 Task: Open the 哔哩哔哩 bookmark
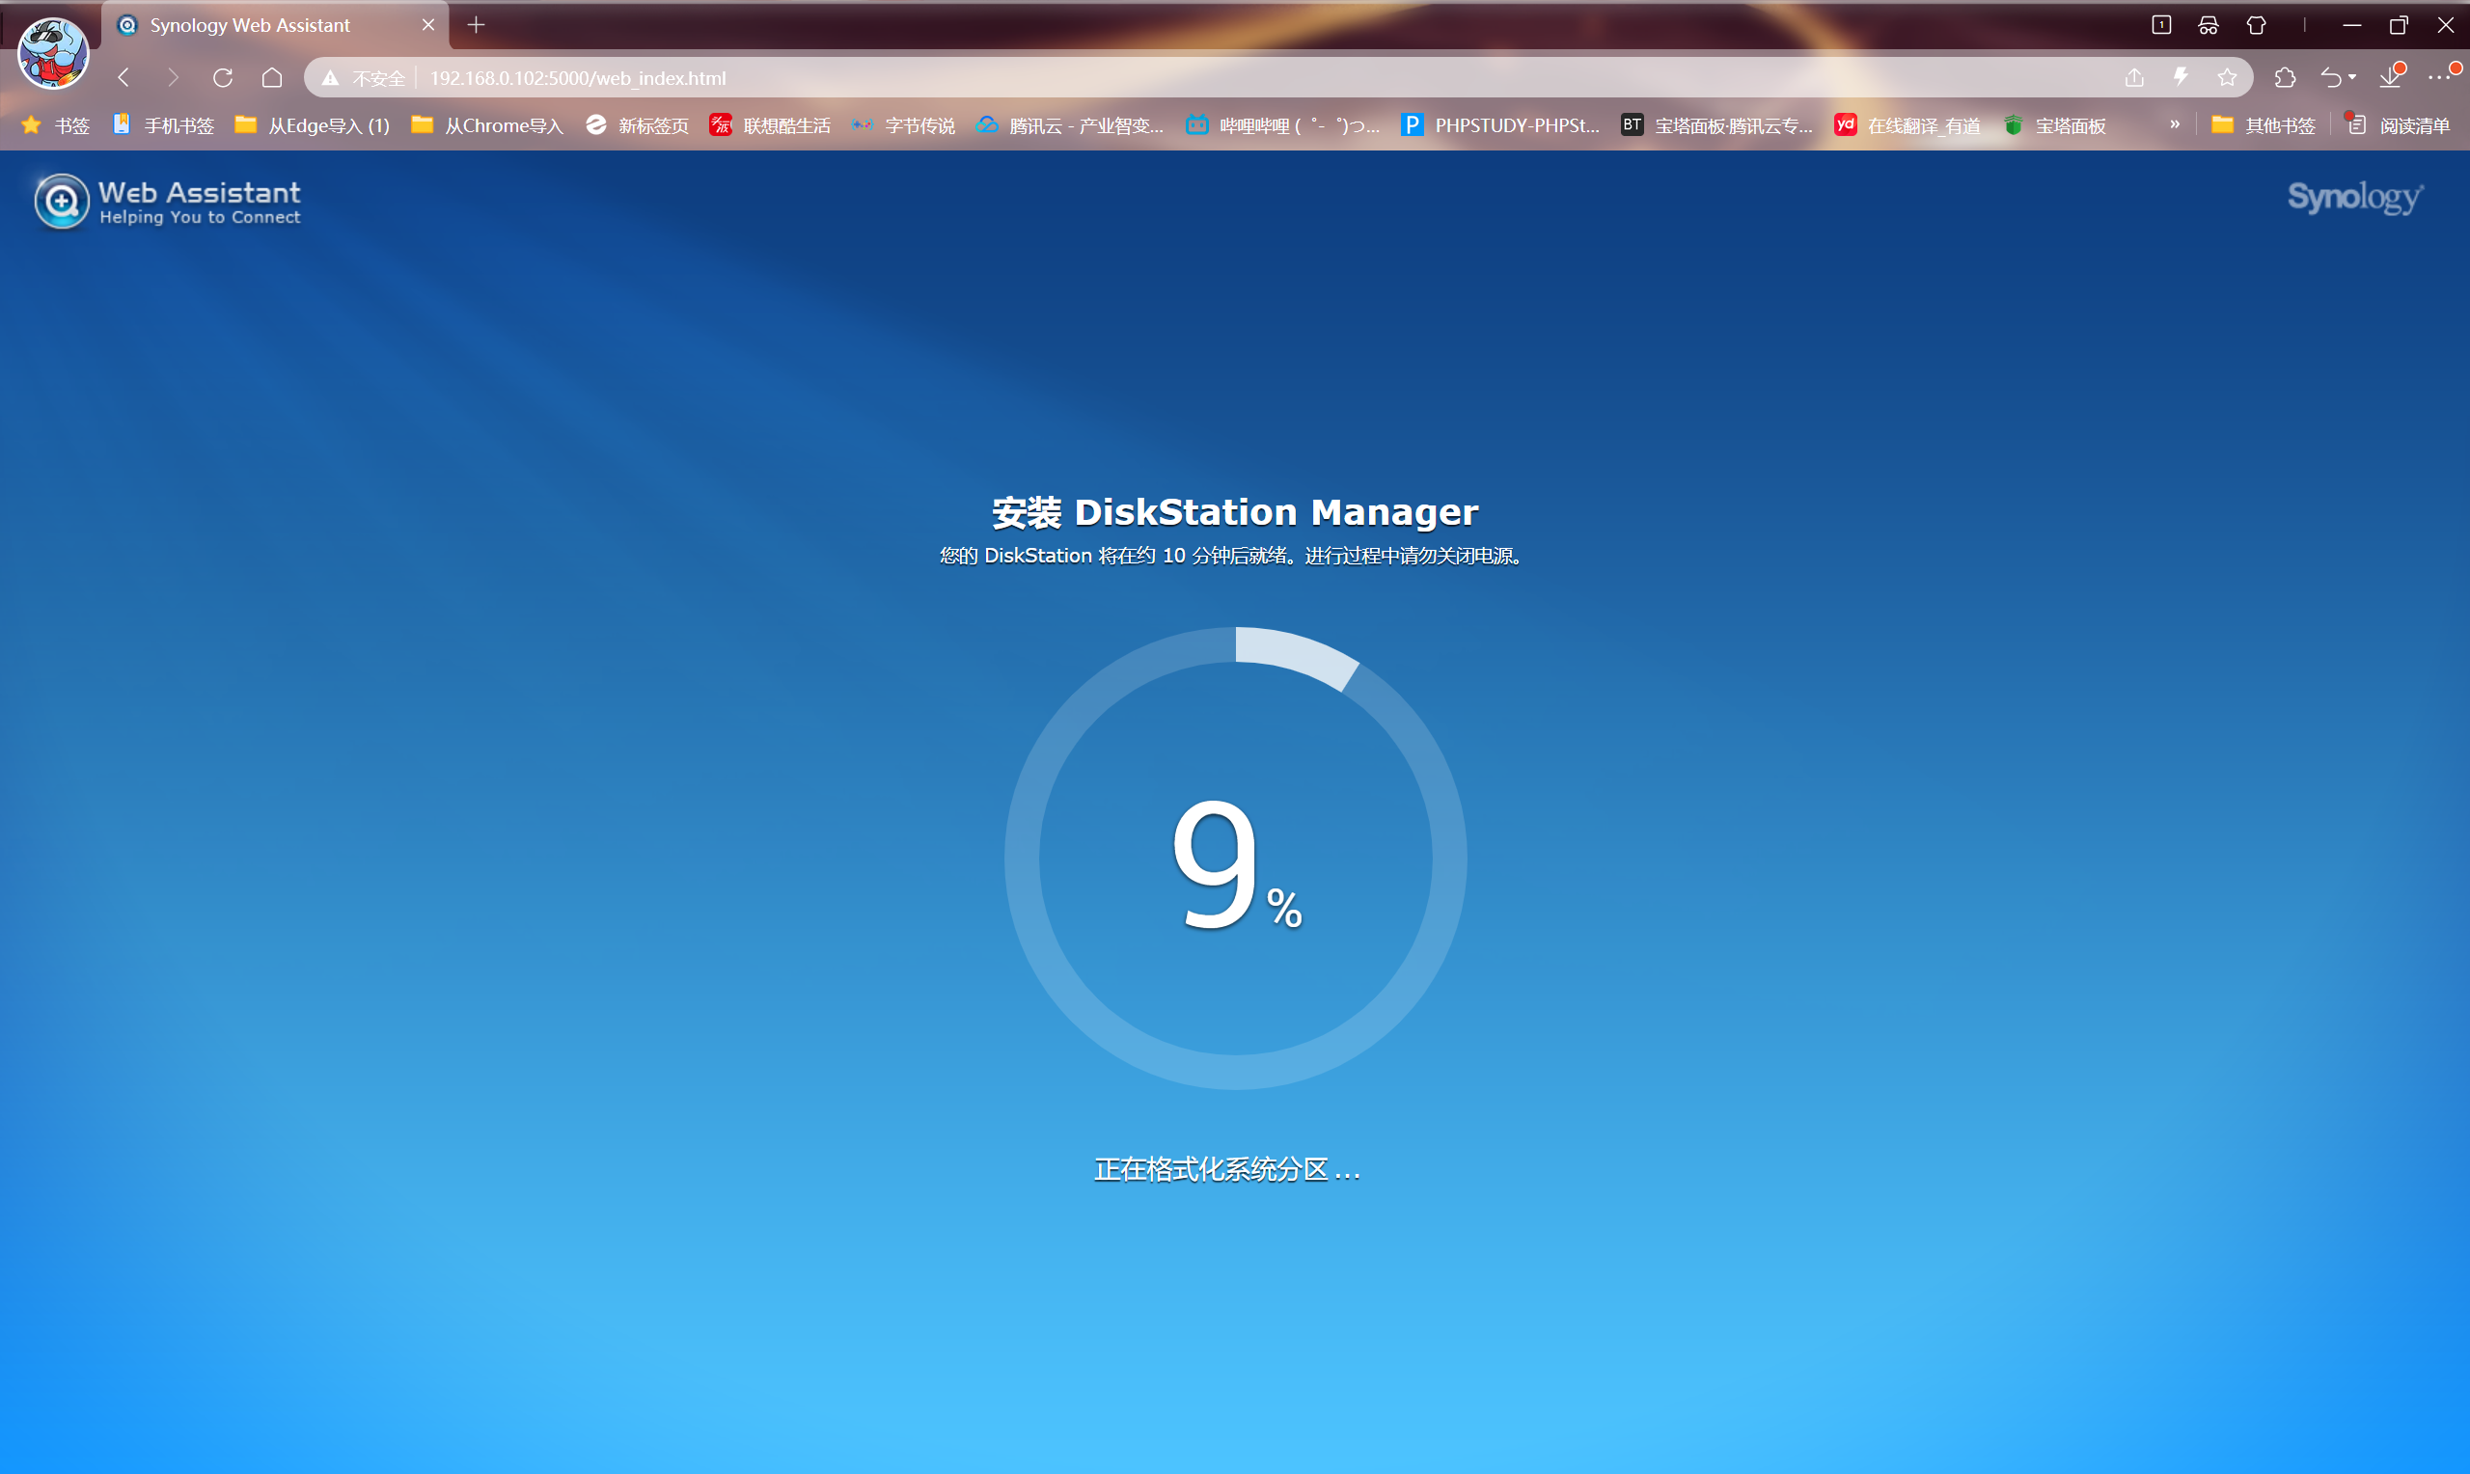[1283, 125]
